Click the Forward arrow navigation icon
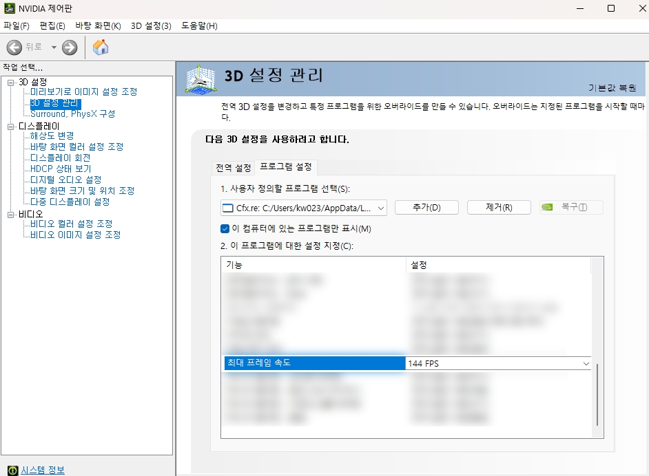This screenshot has width=649, height=476. point(70,47)
